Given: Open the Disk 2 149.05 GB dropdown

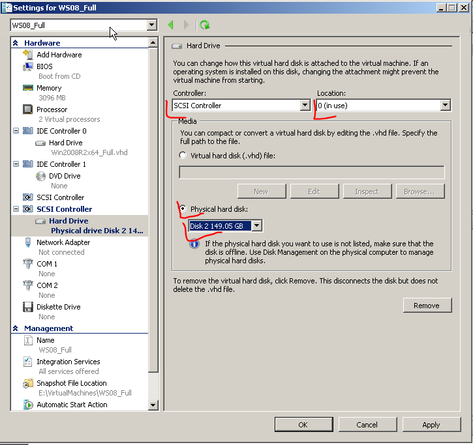Looking at the screenshot, I should pyautogui.click(x=256, y=225).
